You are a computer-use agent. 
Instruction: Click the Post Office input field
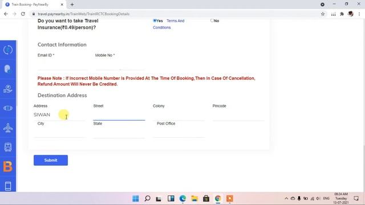point(179,133)
